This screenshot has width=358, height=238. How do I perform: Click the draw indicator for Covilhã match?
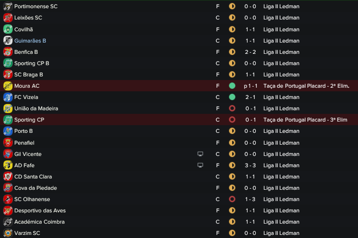(232, 29)
